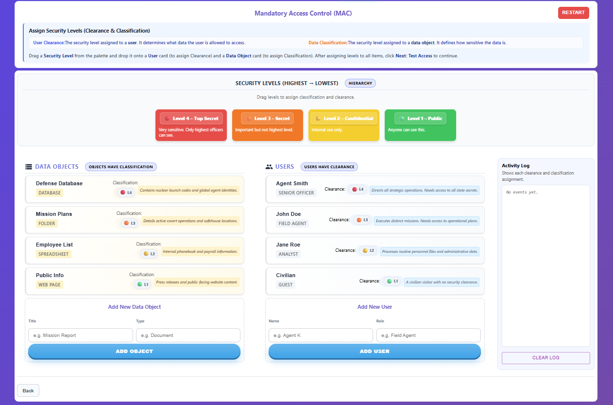Open the Role field in Add New User
The image size is (613, 405).
point(428,335)
